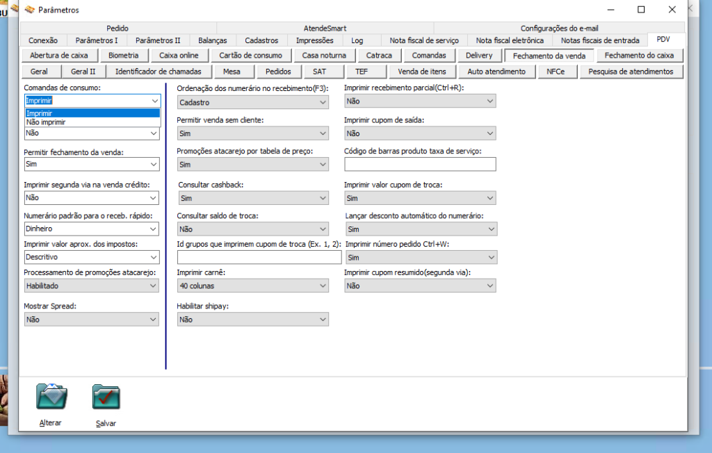The width and height of the screenshot is (712, 453).
Task: Click the Geral II button
Action: (x=83, y=72)
